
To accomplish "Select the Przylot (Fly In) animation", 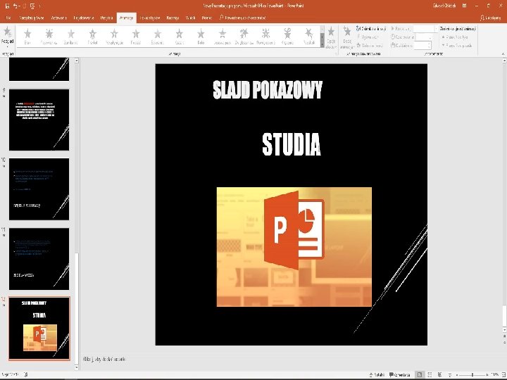I will [92, 36].
